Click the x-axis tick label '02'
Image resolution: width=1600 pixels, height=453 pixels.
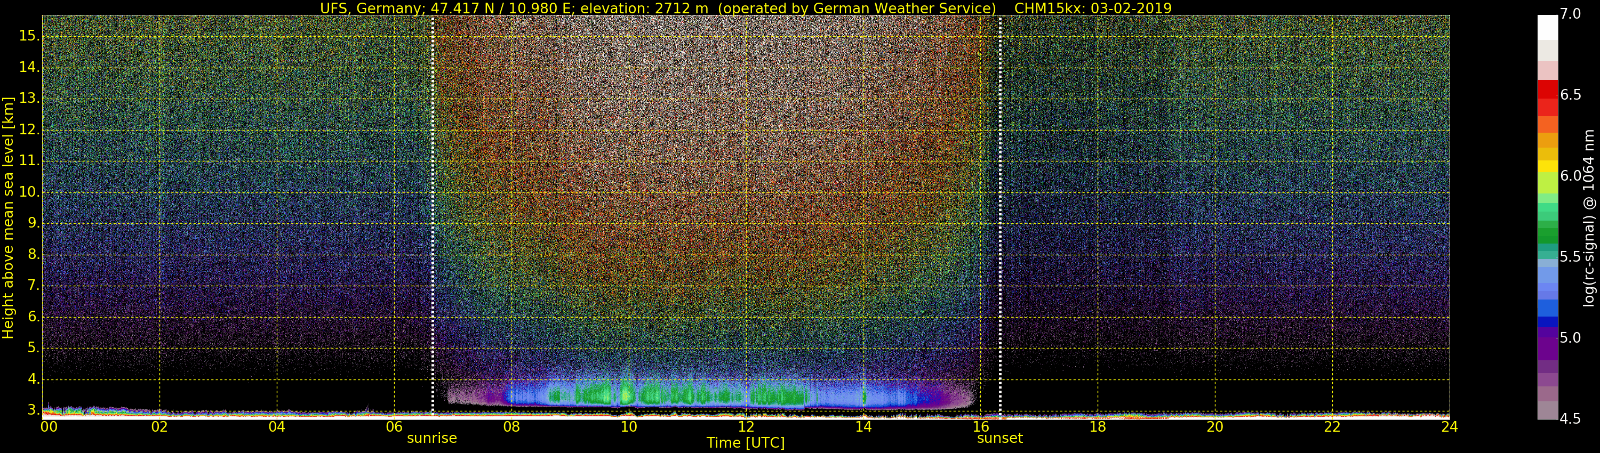point(159,427)
